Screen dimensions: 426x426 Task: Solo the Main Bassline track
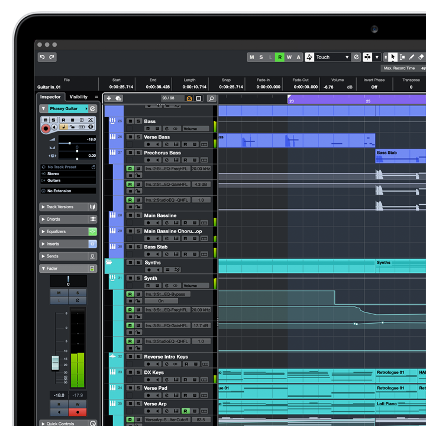point(138,216)
